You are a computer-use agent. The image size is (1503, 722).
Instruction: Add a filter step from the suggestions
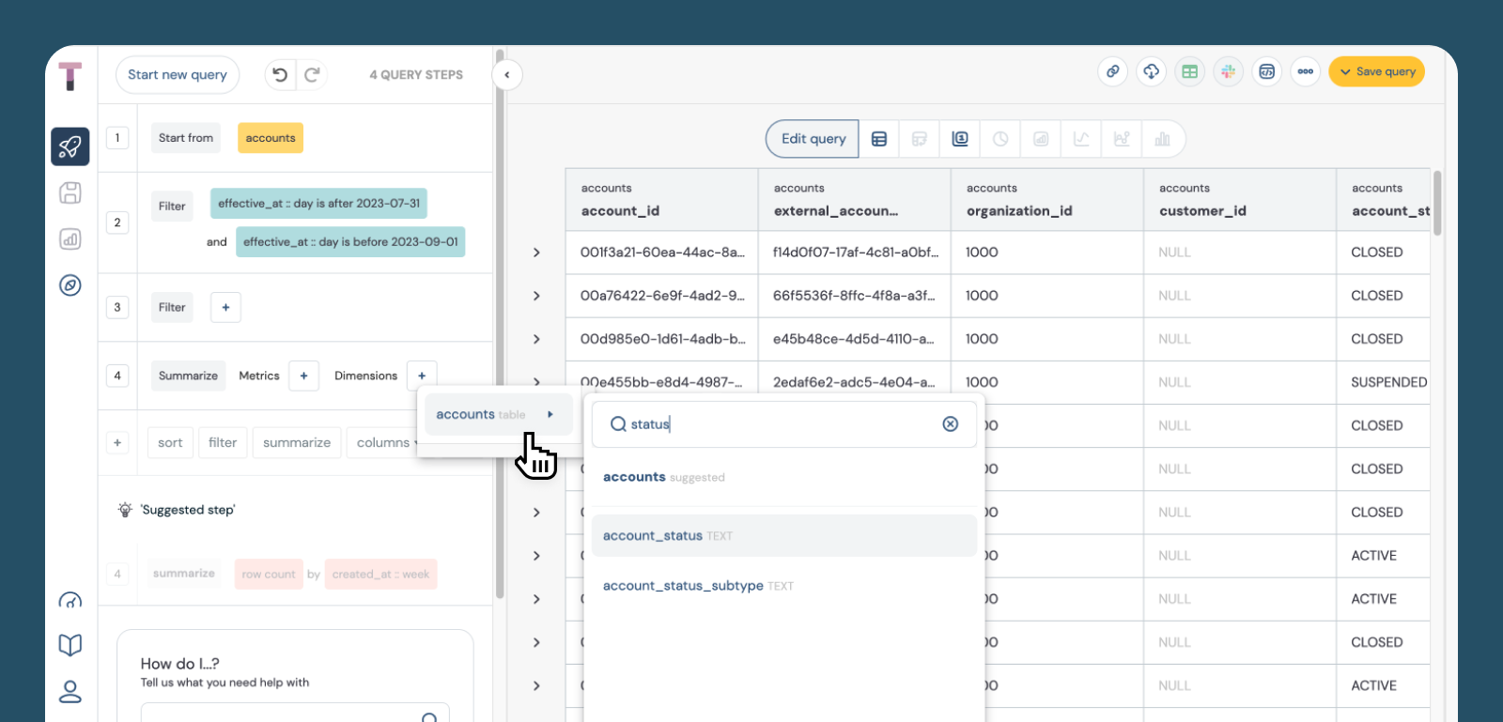click(x=223, y=442)
